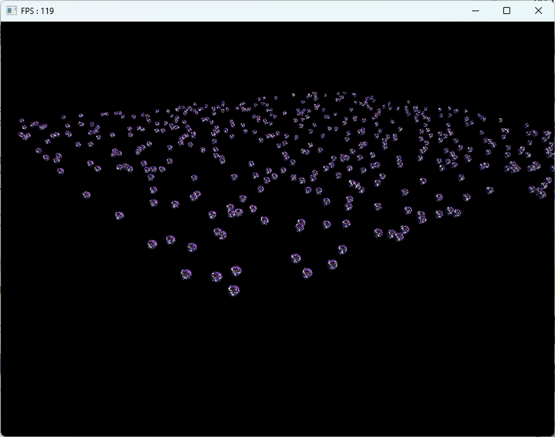The width and height of the screenshot is (555, 437).
Task: Close the FPS : 119 window
Action: (x=538, y=11)
